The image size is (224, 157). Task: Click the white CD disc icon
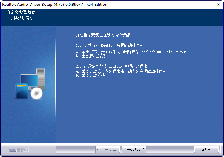(x=36, y=93)
